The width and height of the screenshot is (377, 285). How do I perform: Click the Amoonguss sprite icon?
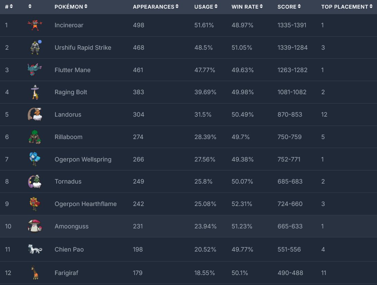pos(35,226)
